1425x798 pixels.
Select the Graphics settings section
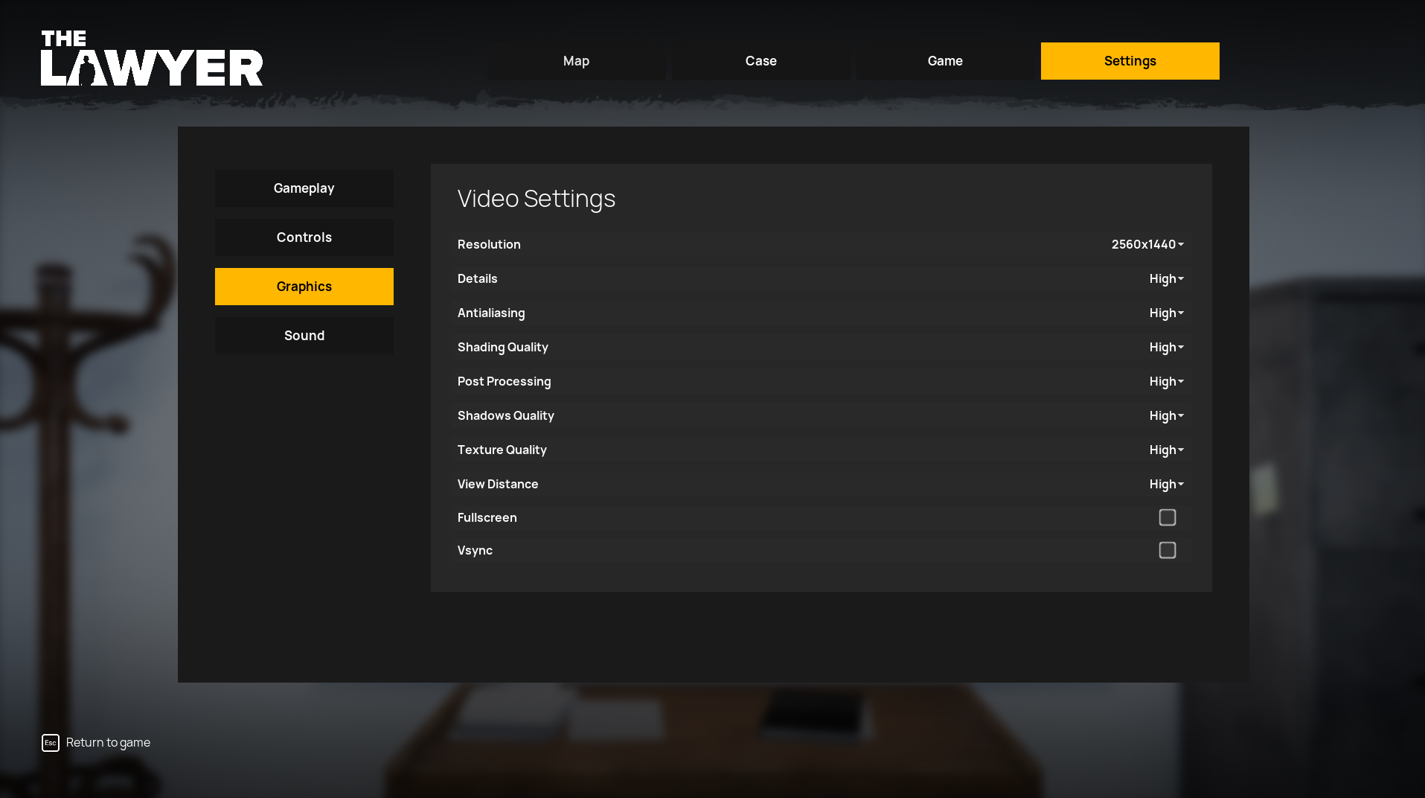pyautogui.click(x=304, y=287)
